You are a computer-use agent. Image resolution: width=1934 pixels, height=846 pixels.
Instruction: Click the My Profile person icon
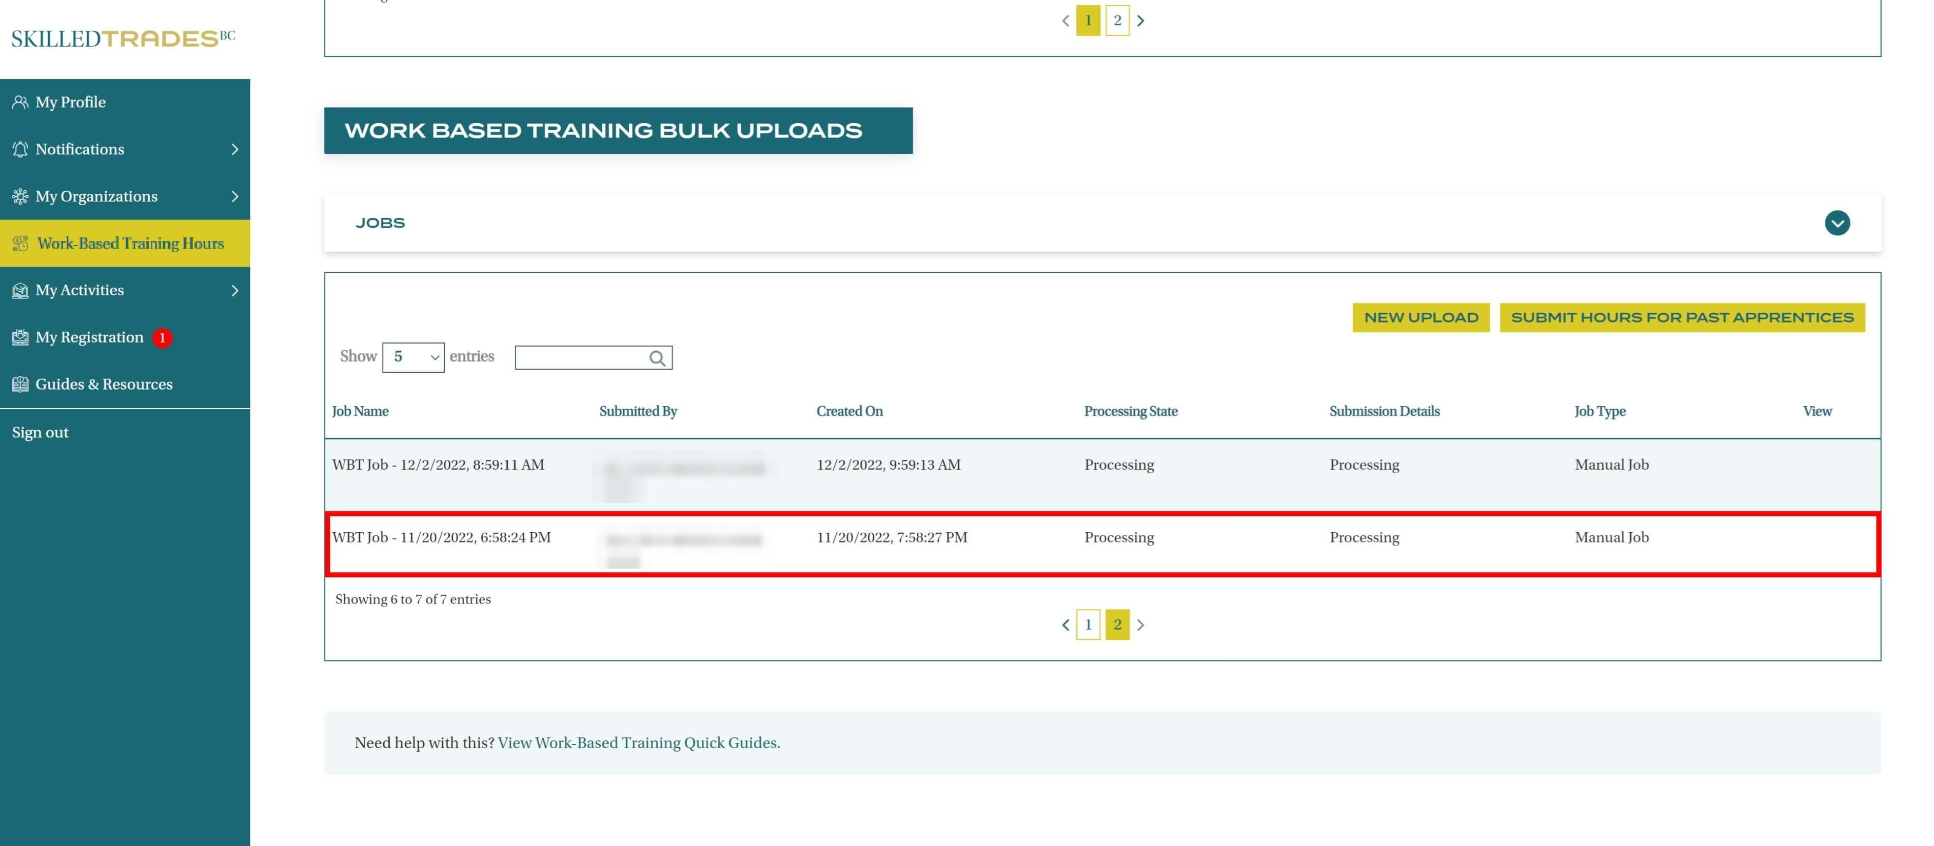pos(21,102)
